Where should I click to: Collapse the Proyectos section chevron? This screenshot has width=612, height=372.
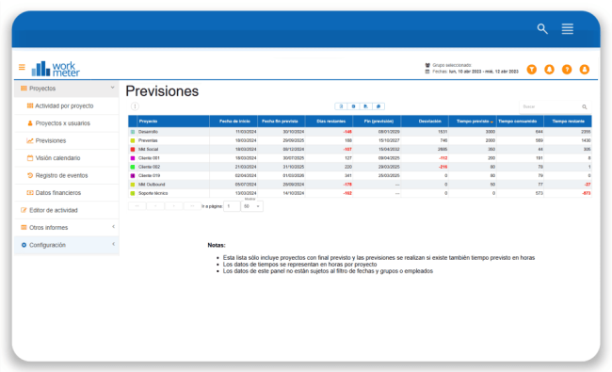coord(112,88)
